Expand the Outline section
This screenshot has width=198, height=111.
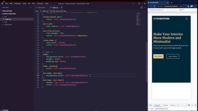pyautogui.click(x=5, y=110)
